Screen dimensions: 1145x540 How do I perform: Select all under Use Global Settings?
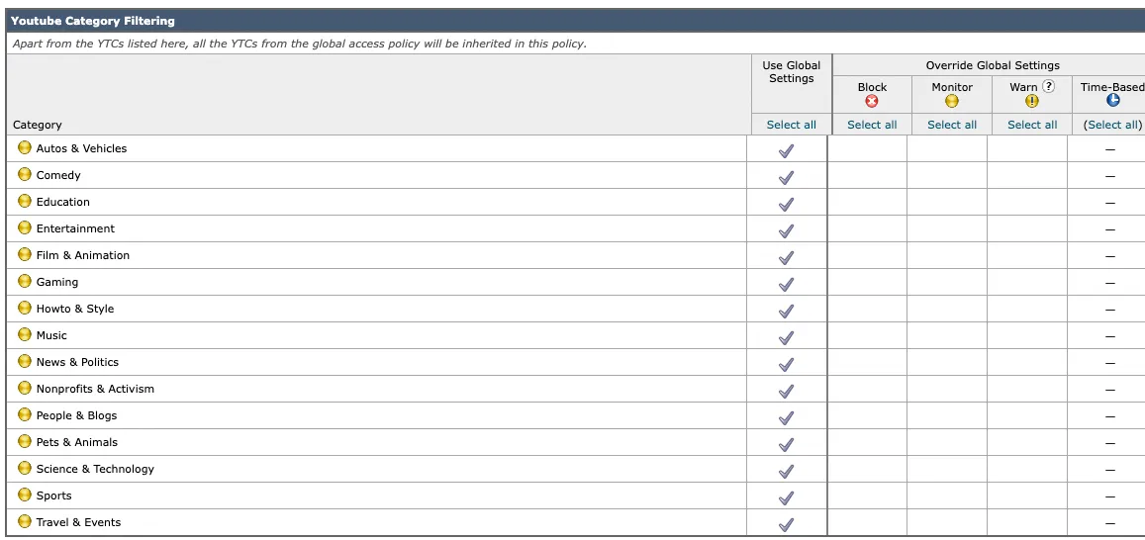791,125
